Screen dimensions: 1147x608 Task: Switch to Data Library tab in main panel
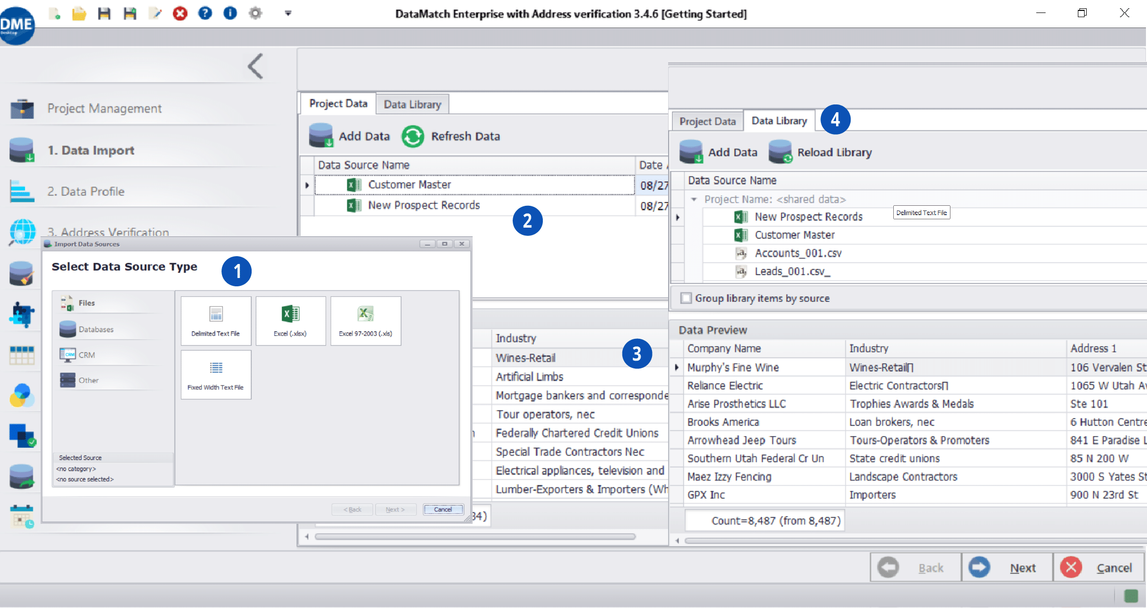tap(412, 104)
